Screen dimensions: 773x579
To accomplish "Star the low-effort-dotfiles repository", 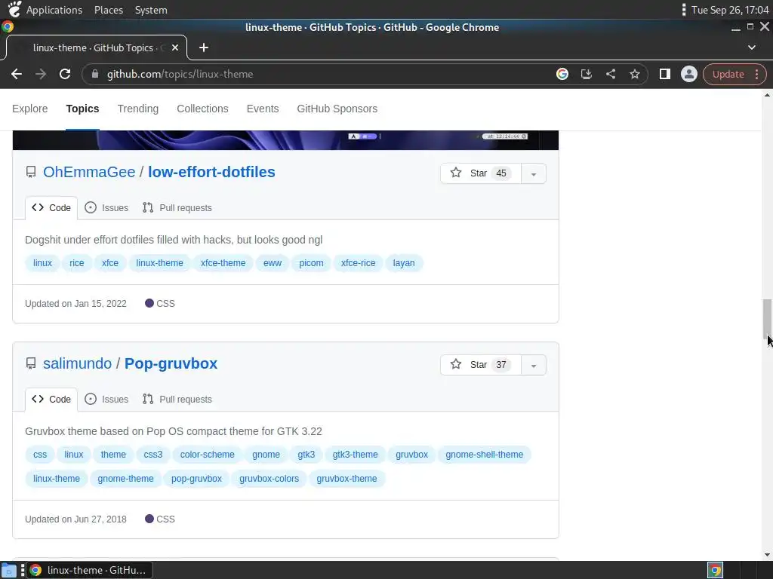I will (481, 173).
